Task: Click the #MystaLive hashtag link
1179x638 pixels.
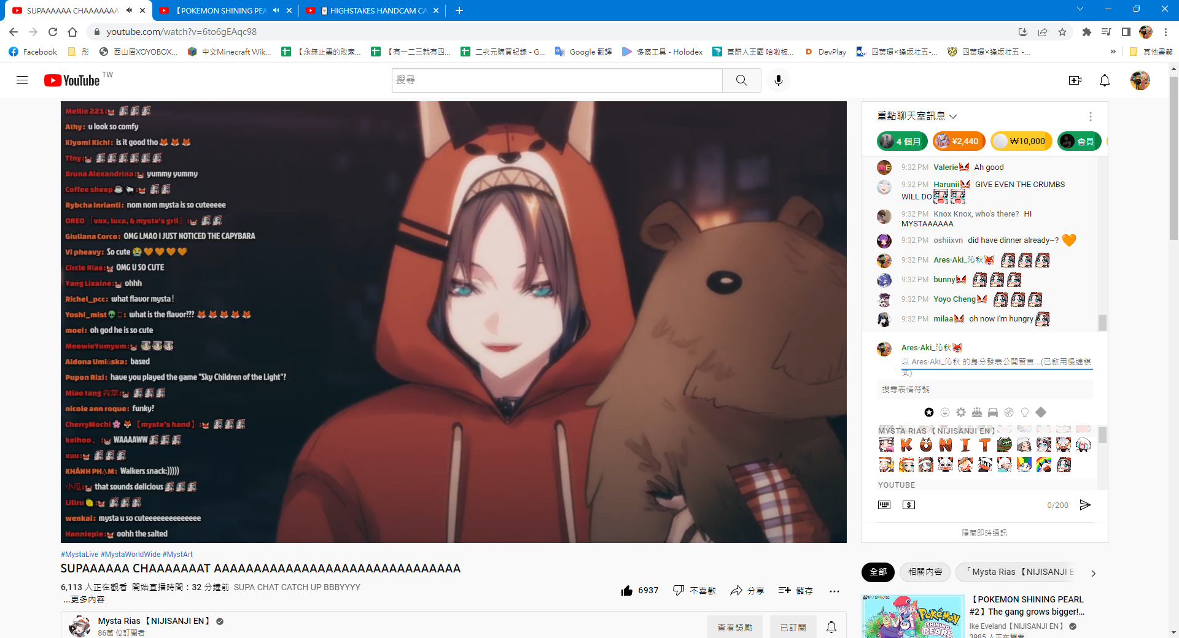Action: (x=79, y=554)
